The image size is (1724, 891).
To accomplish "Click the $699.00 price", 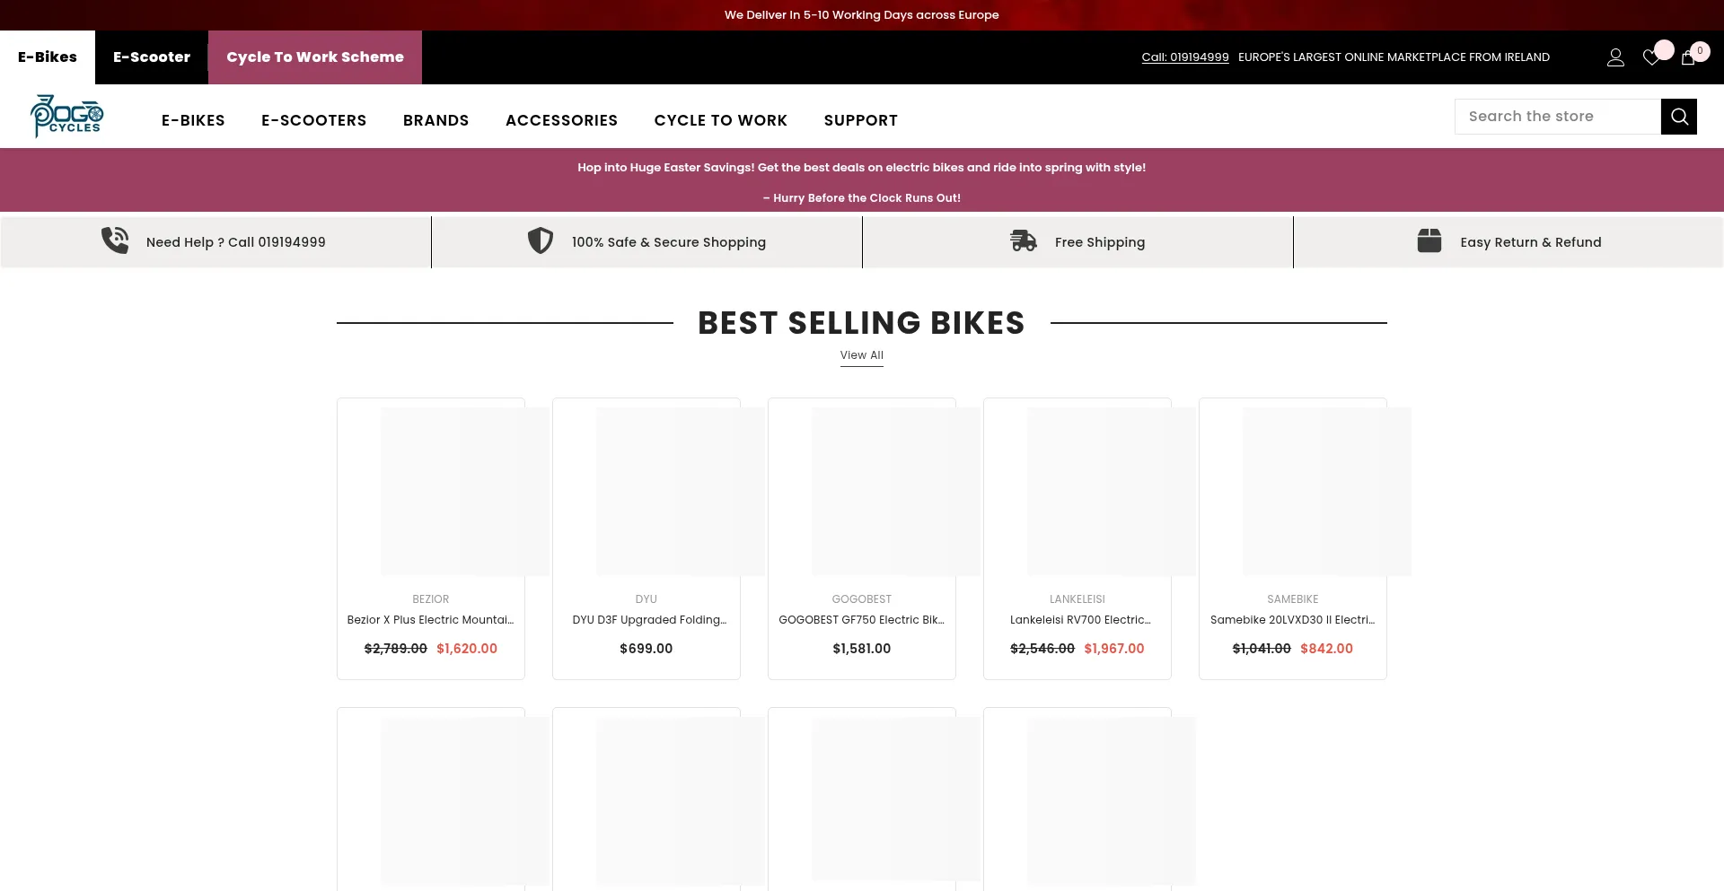I will [646, 649].
